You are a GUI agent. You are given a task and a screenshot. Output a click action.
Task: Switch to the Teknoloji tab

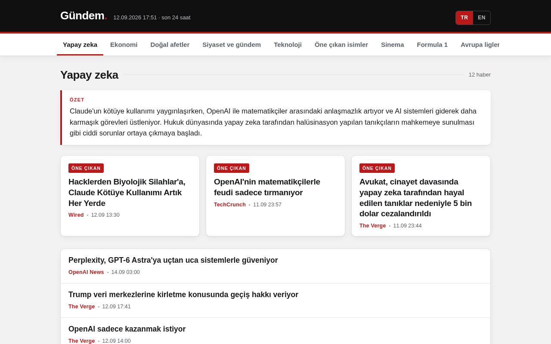point(288,44)
